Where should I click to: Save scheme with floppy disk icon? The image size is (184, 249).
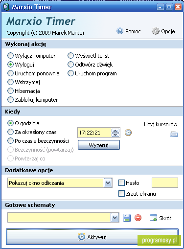[x=127, y=218]
